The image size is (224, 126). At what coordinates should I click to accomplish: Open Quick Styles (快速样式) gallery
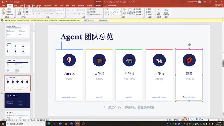click(x=130, y=12)
